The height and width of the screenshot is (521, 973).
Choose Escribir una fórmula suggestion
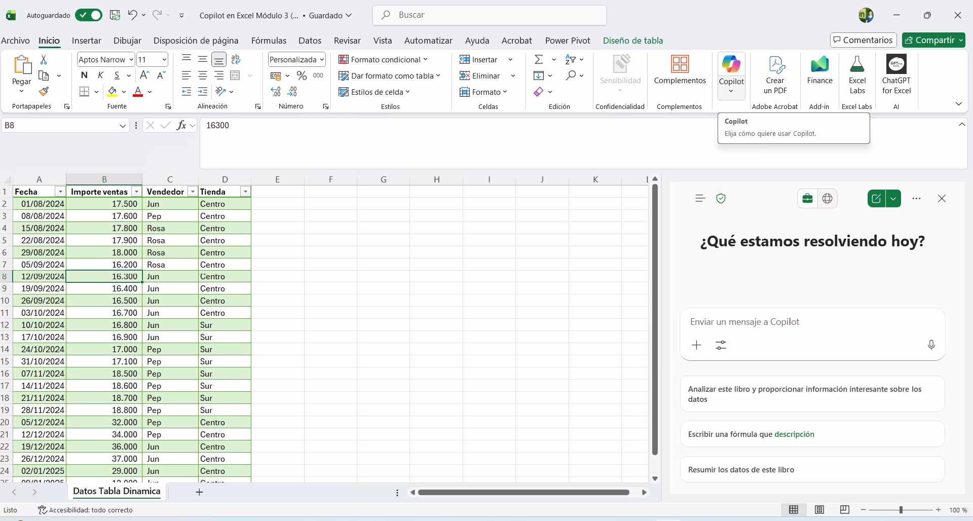pyautogui.click(x=812, y=434)
